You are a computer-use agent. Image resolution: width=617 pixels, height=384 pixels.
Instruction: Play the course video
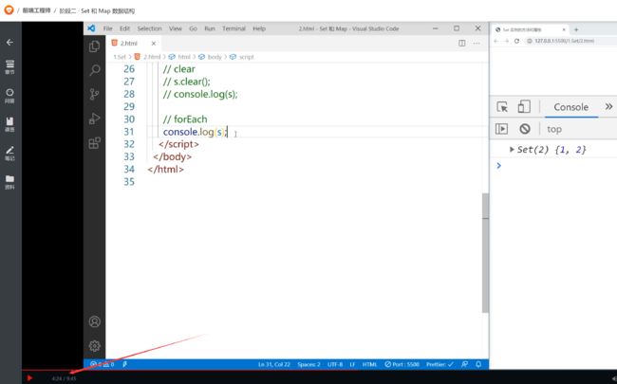29,378
